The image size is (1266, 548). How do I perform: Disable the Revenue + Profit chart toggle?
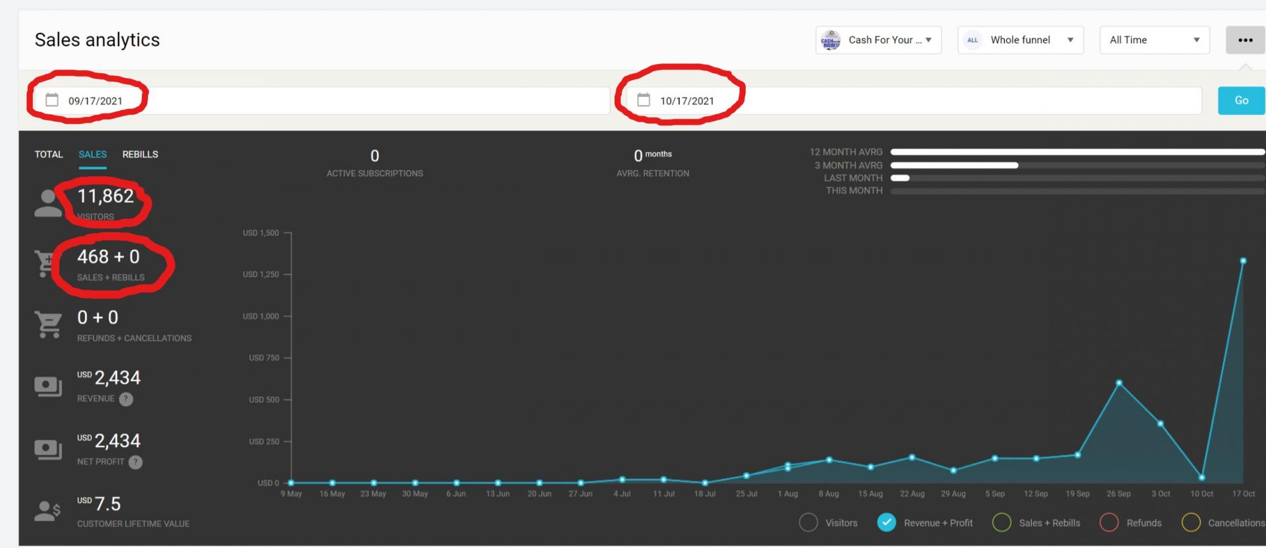[x=887, y=523]
